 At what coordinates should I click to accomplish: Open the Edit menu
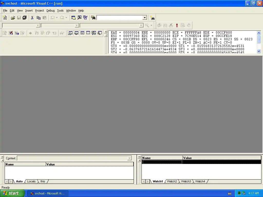coord(12,11)
